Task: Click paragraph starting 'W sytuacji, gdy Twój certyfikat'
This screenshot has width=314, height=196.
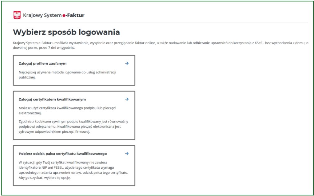Action: (73, 170)
